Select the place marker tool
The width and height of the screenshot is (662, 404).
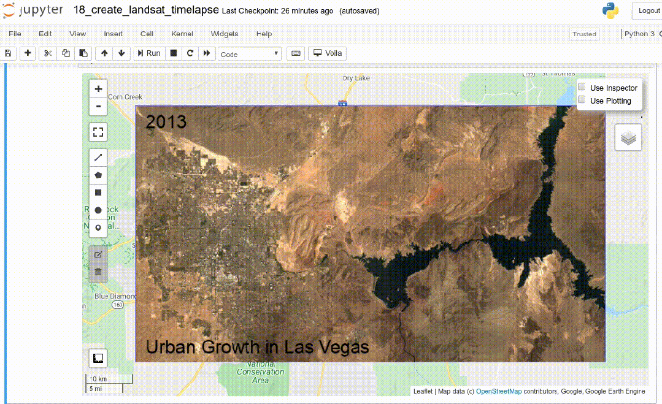(98, 227)
